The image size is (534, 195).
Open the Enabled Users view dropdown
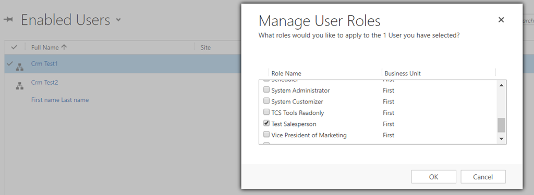(x=118, y=19)
